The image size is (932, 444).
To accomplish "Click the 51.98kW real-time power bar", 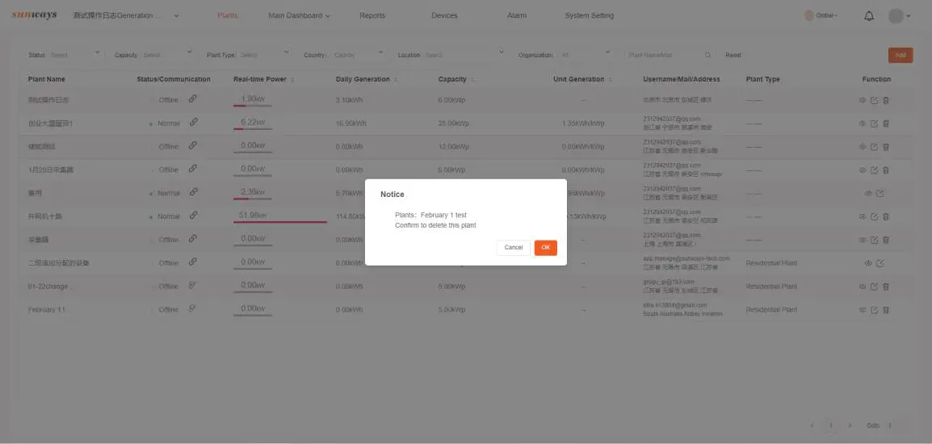I will (x=280, y=222).
